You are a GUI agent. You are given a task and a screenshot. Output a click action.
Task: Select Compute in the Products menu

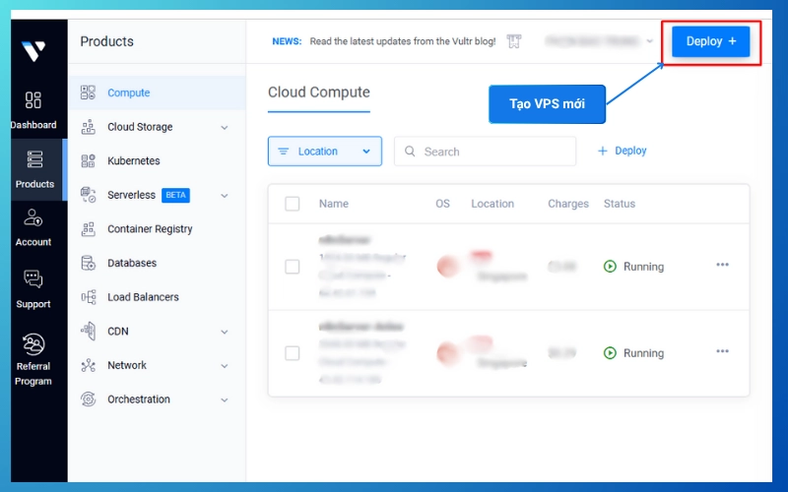pos(128,92)
